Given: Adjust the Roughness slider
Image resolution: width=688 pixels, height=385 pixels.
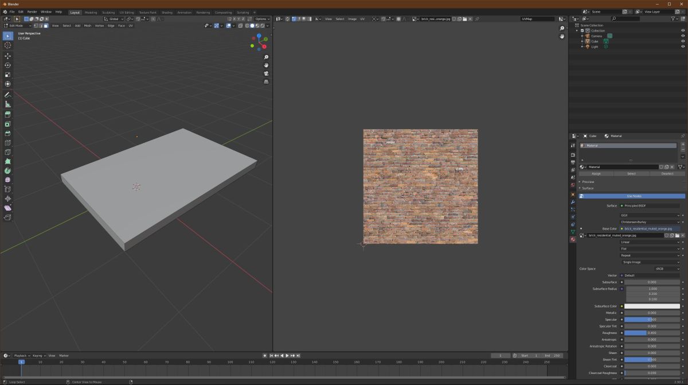Looking at the screenshot, I should point(652,333).
